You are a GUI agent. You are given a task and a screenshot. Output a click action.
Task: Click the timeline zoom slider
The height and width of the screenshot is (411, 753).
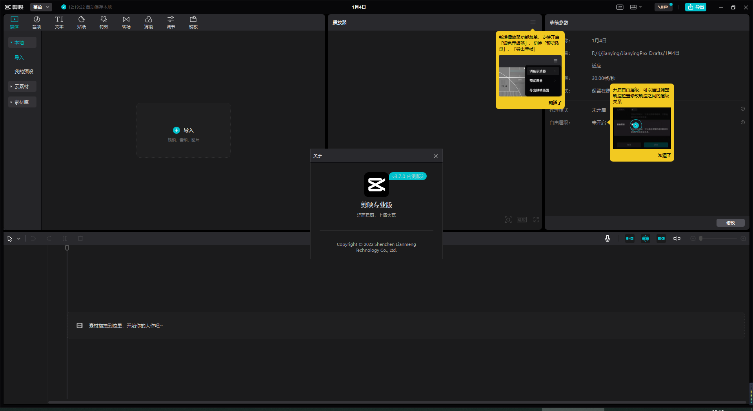(x=718, y=238)
